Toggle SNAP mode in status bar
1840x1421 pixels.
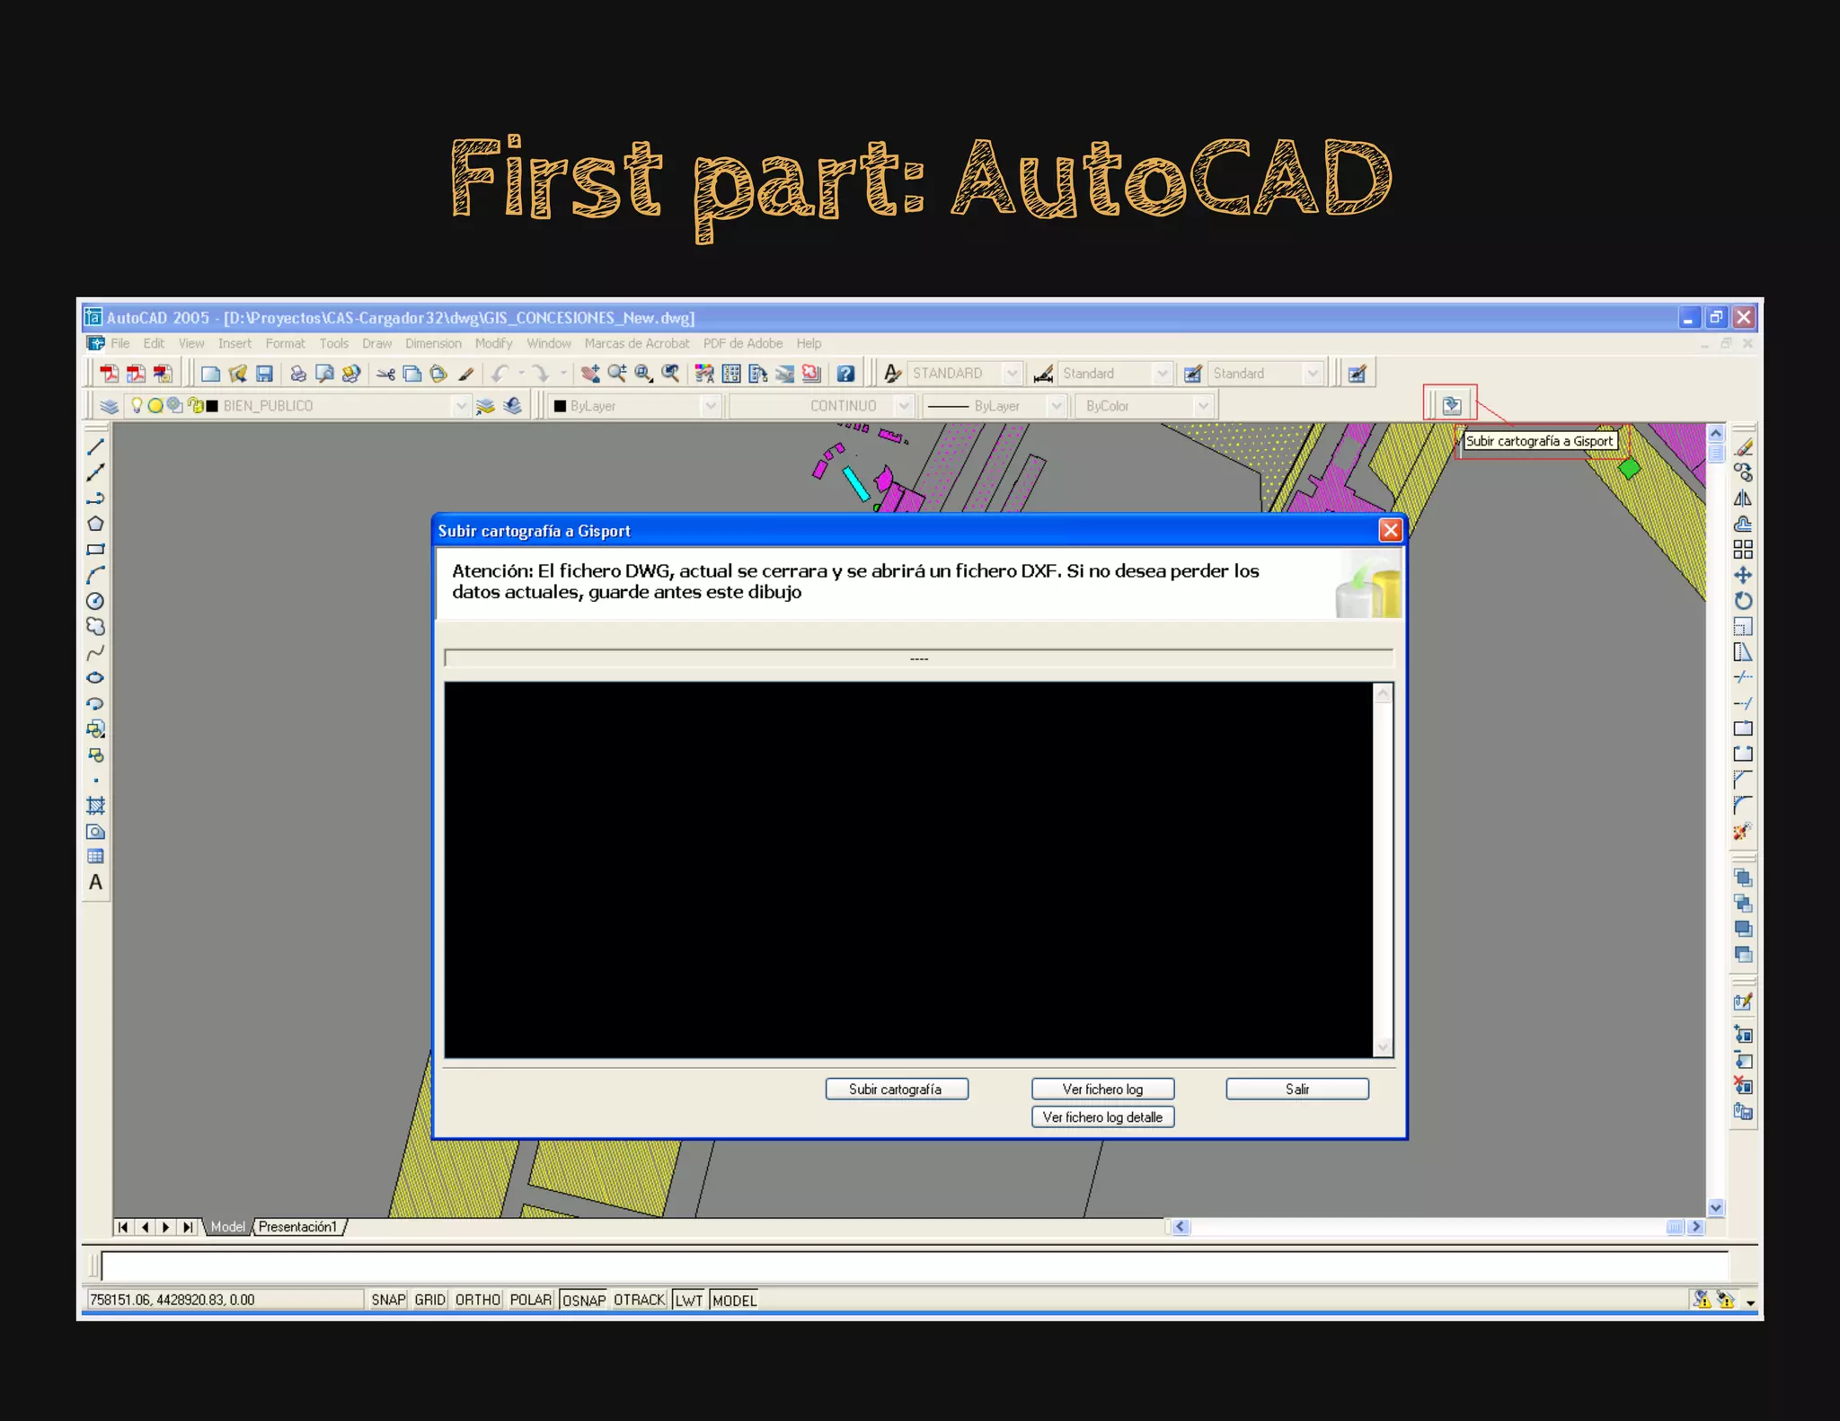388,1300
